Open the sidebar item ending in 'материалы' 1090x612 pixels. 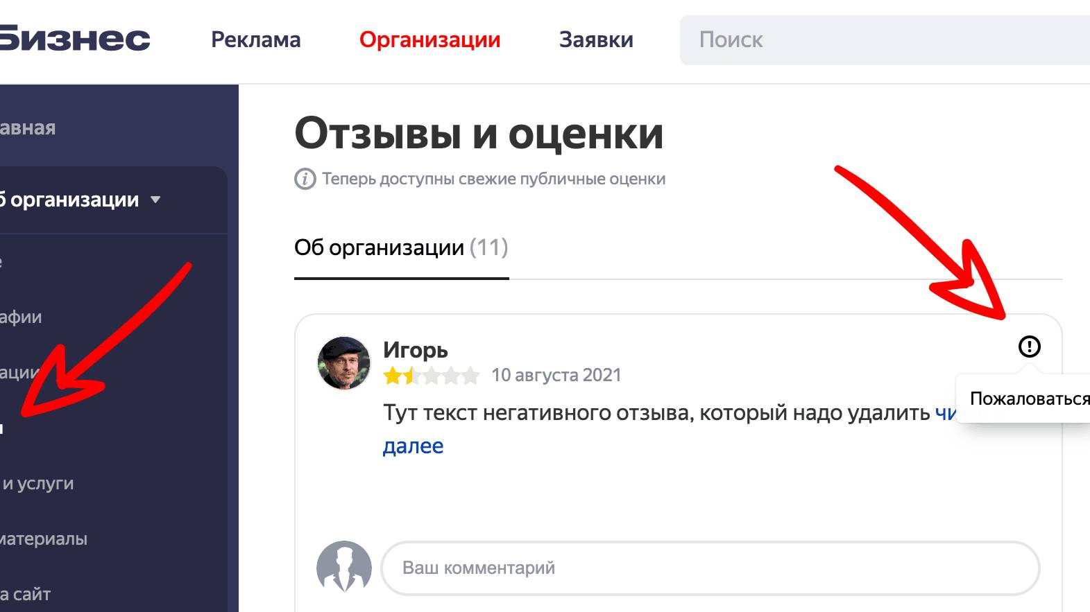point(44,539)
